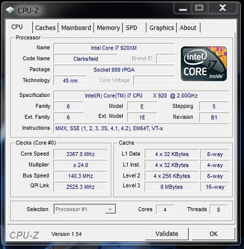244x249 pixels.
Task: Click the L1 Data 8-way associativity field
Action: (214, 154)
